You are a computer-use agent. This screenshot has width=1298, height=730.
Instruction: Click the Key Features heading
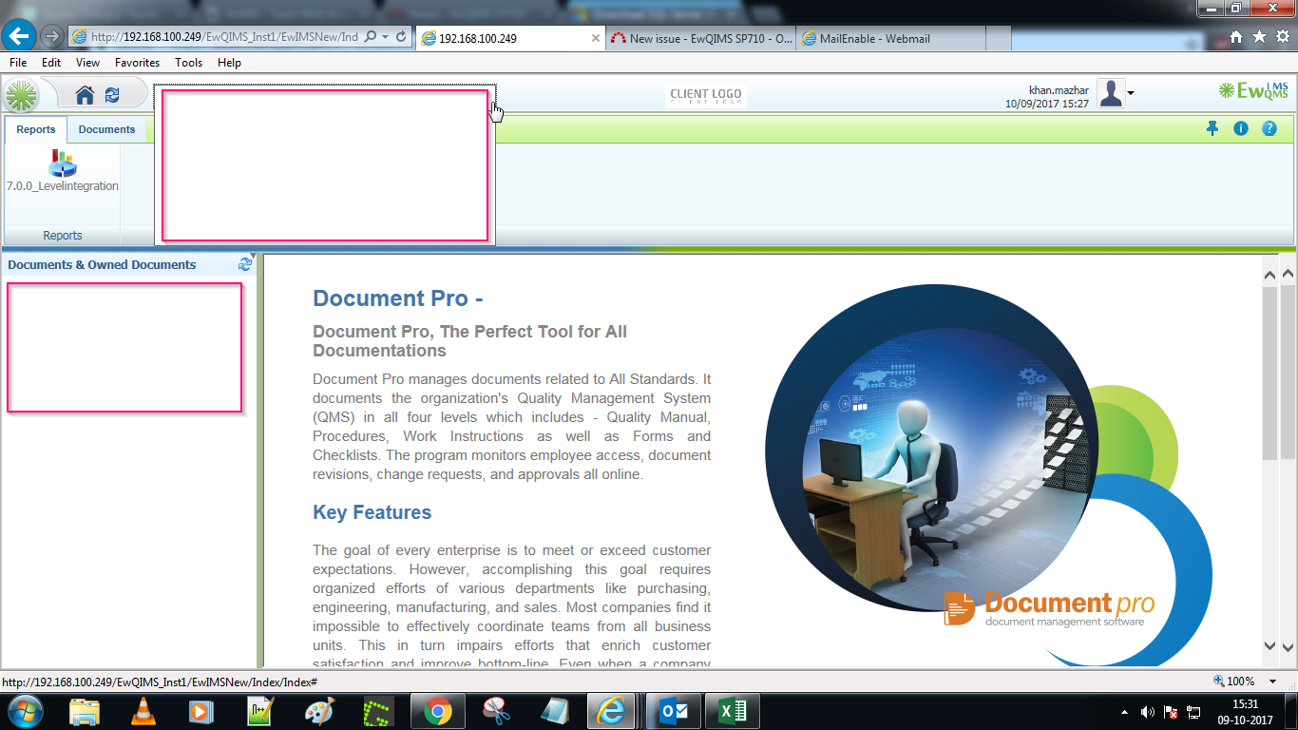click(x=372, y=512)
